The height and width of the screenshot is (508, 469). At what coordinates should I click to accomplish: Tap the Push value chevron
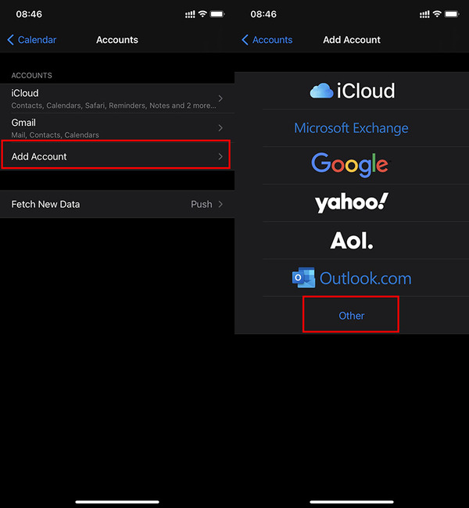(220, 204)
